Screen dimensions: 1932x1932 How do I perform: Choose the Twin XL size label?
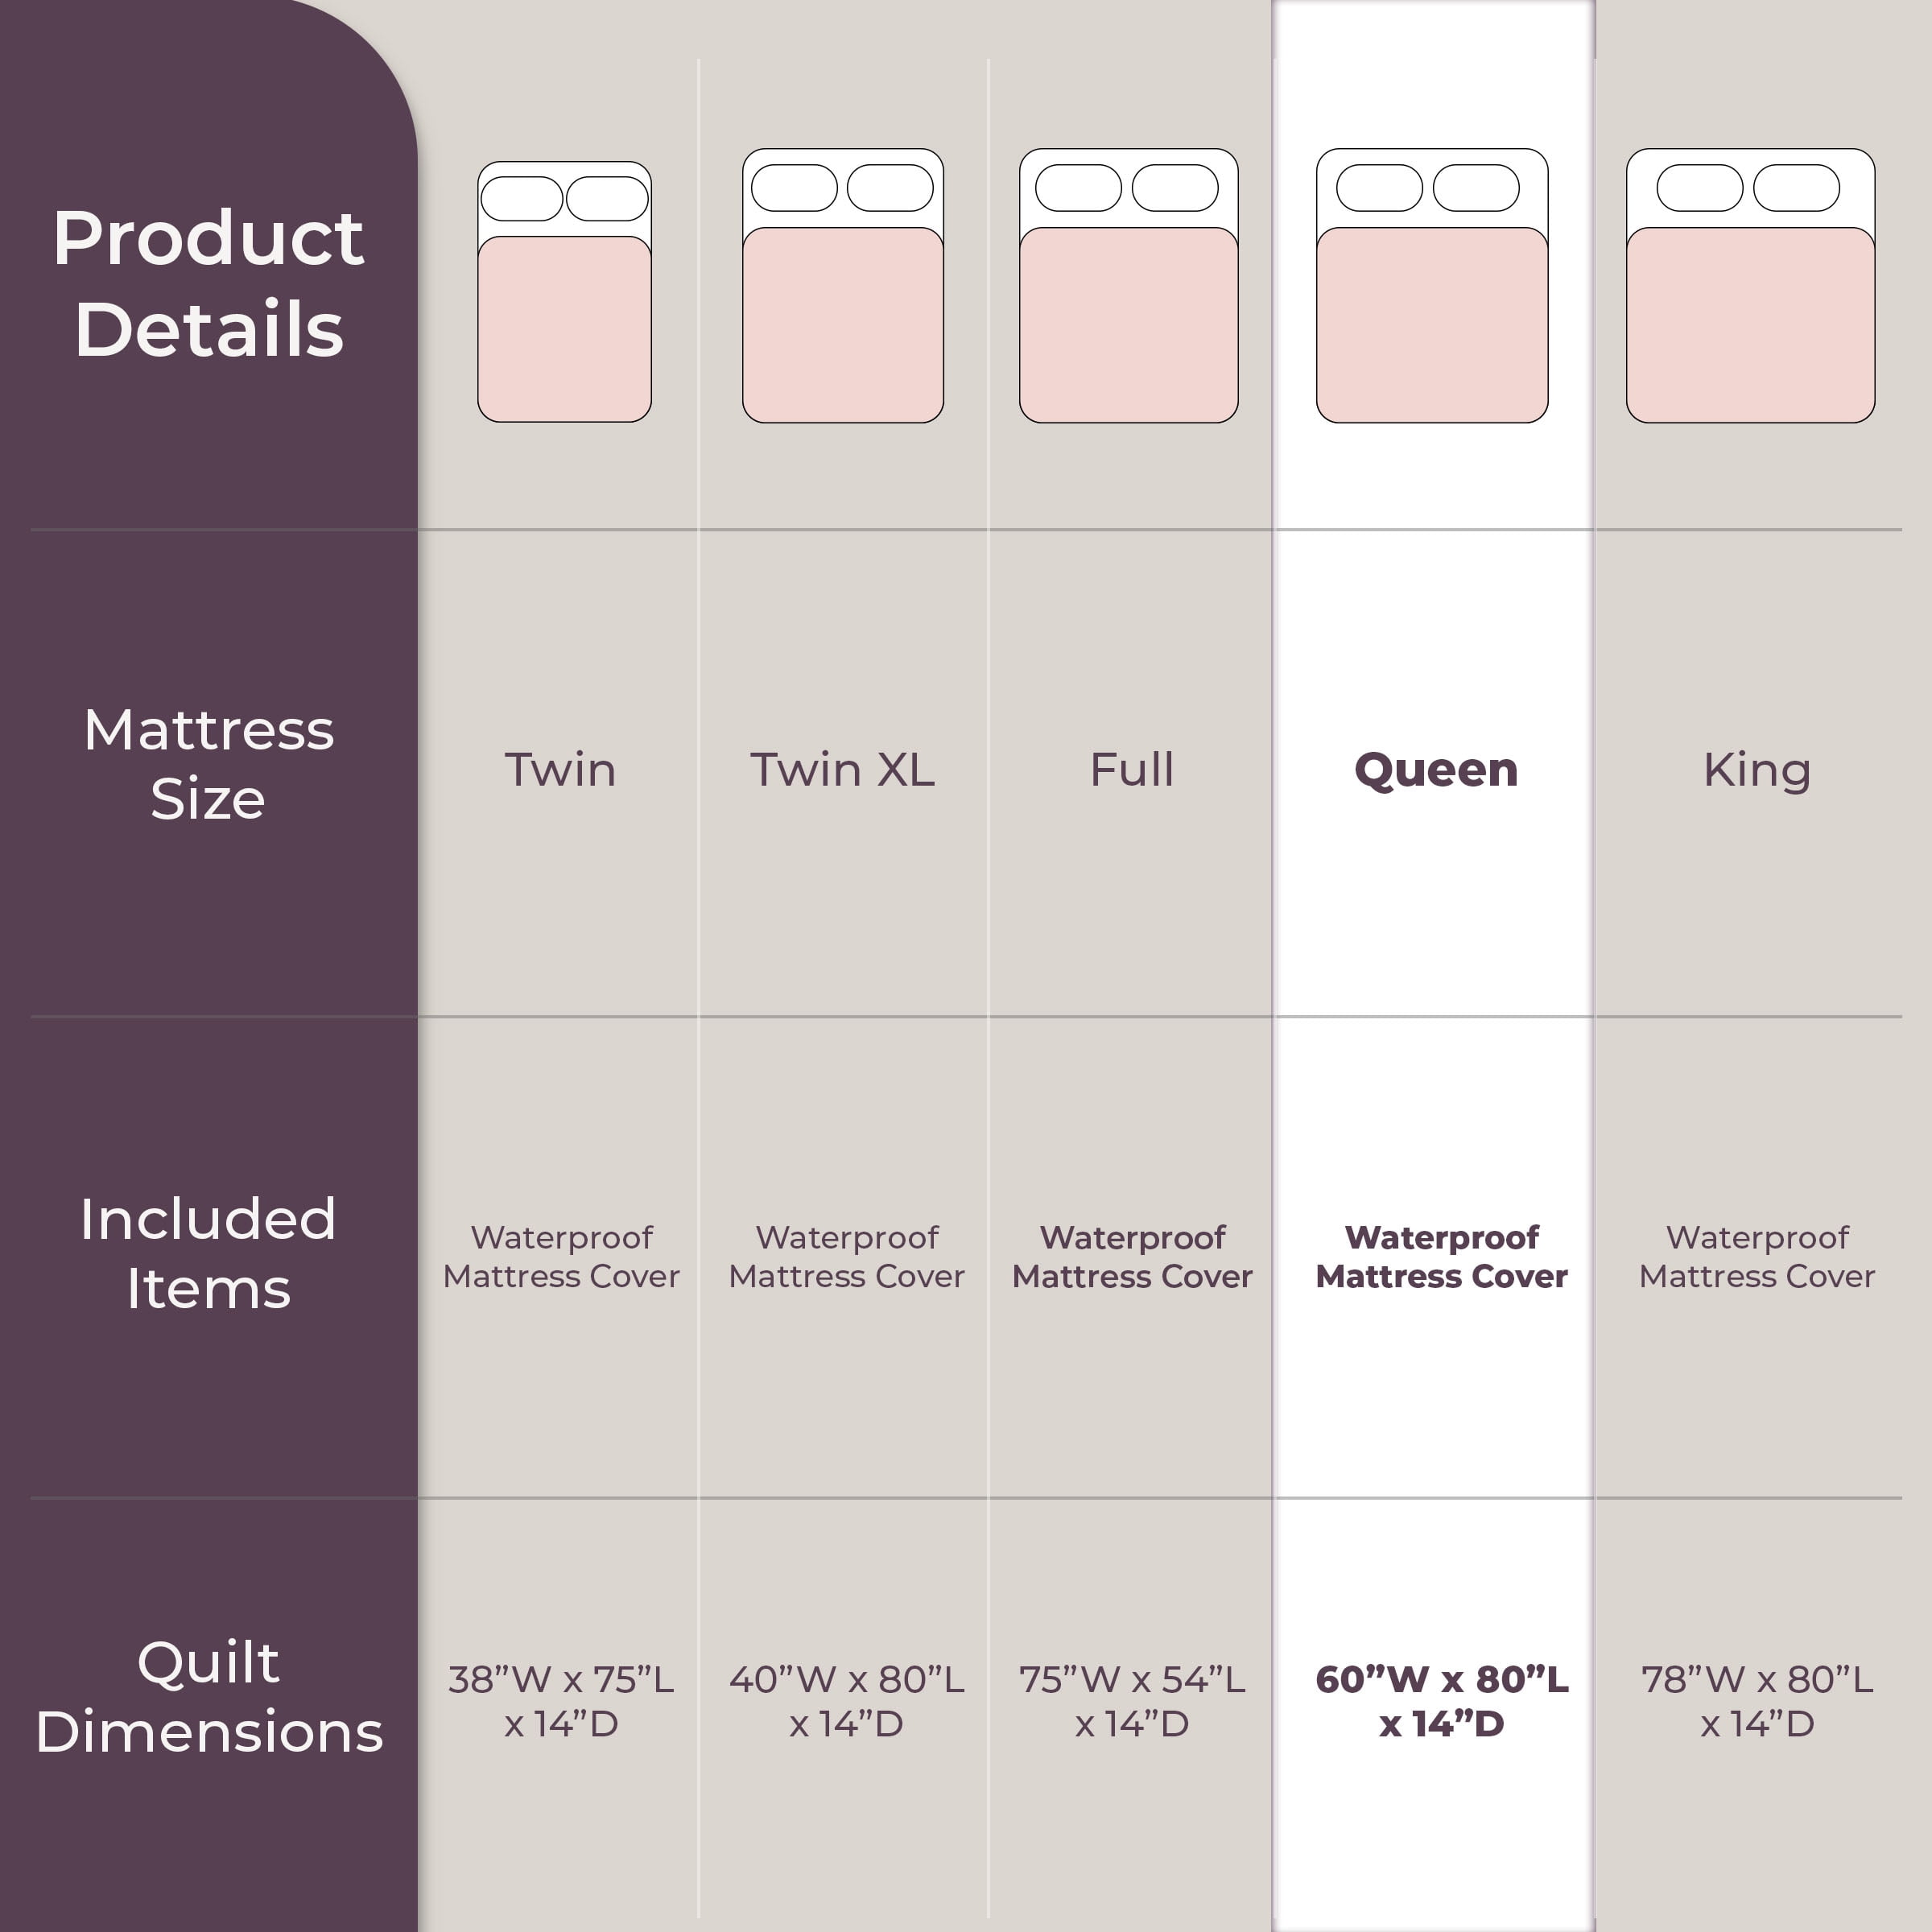coord(842,770)
